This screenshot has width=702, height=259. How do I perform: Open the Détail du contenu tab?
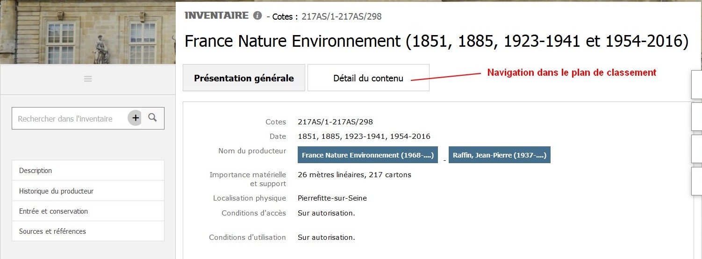tap(368, 78)
